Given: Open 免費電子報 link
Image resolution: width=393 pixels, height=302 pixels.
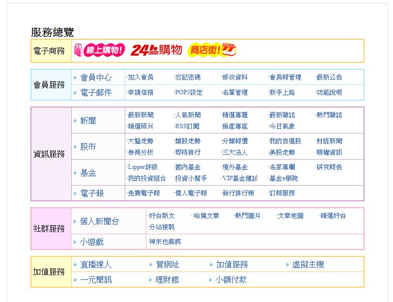Looking at the screenshot, I should click(x=143, y=193).
